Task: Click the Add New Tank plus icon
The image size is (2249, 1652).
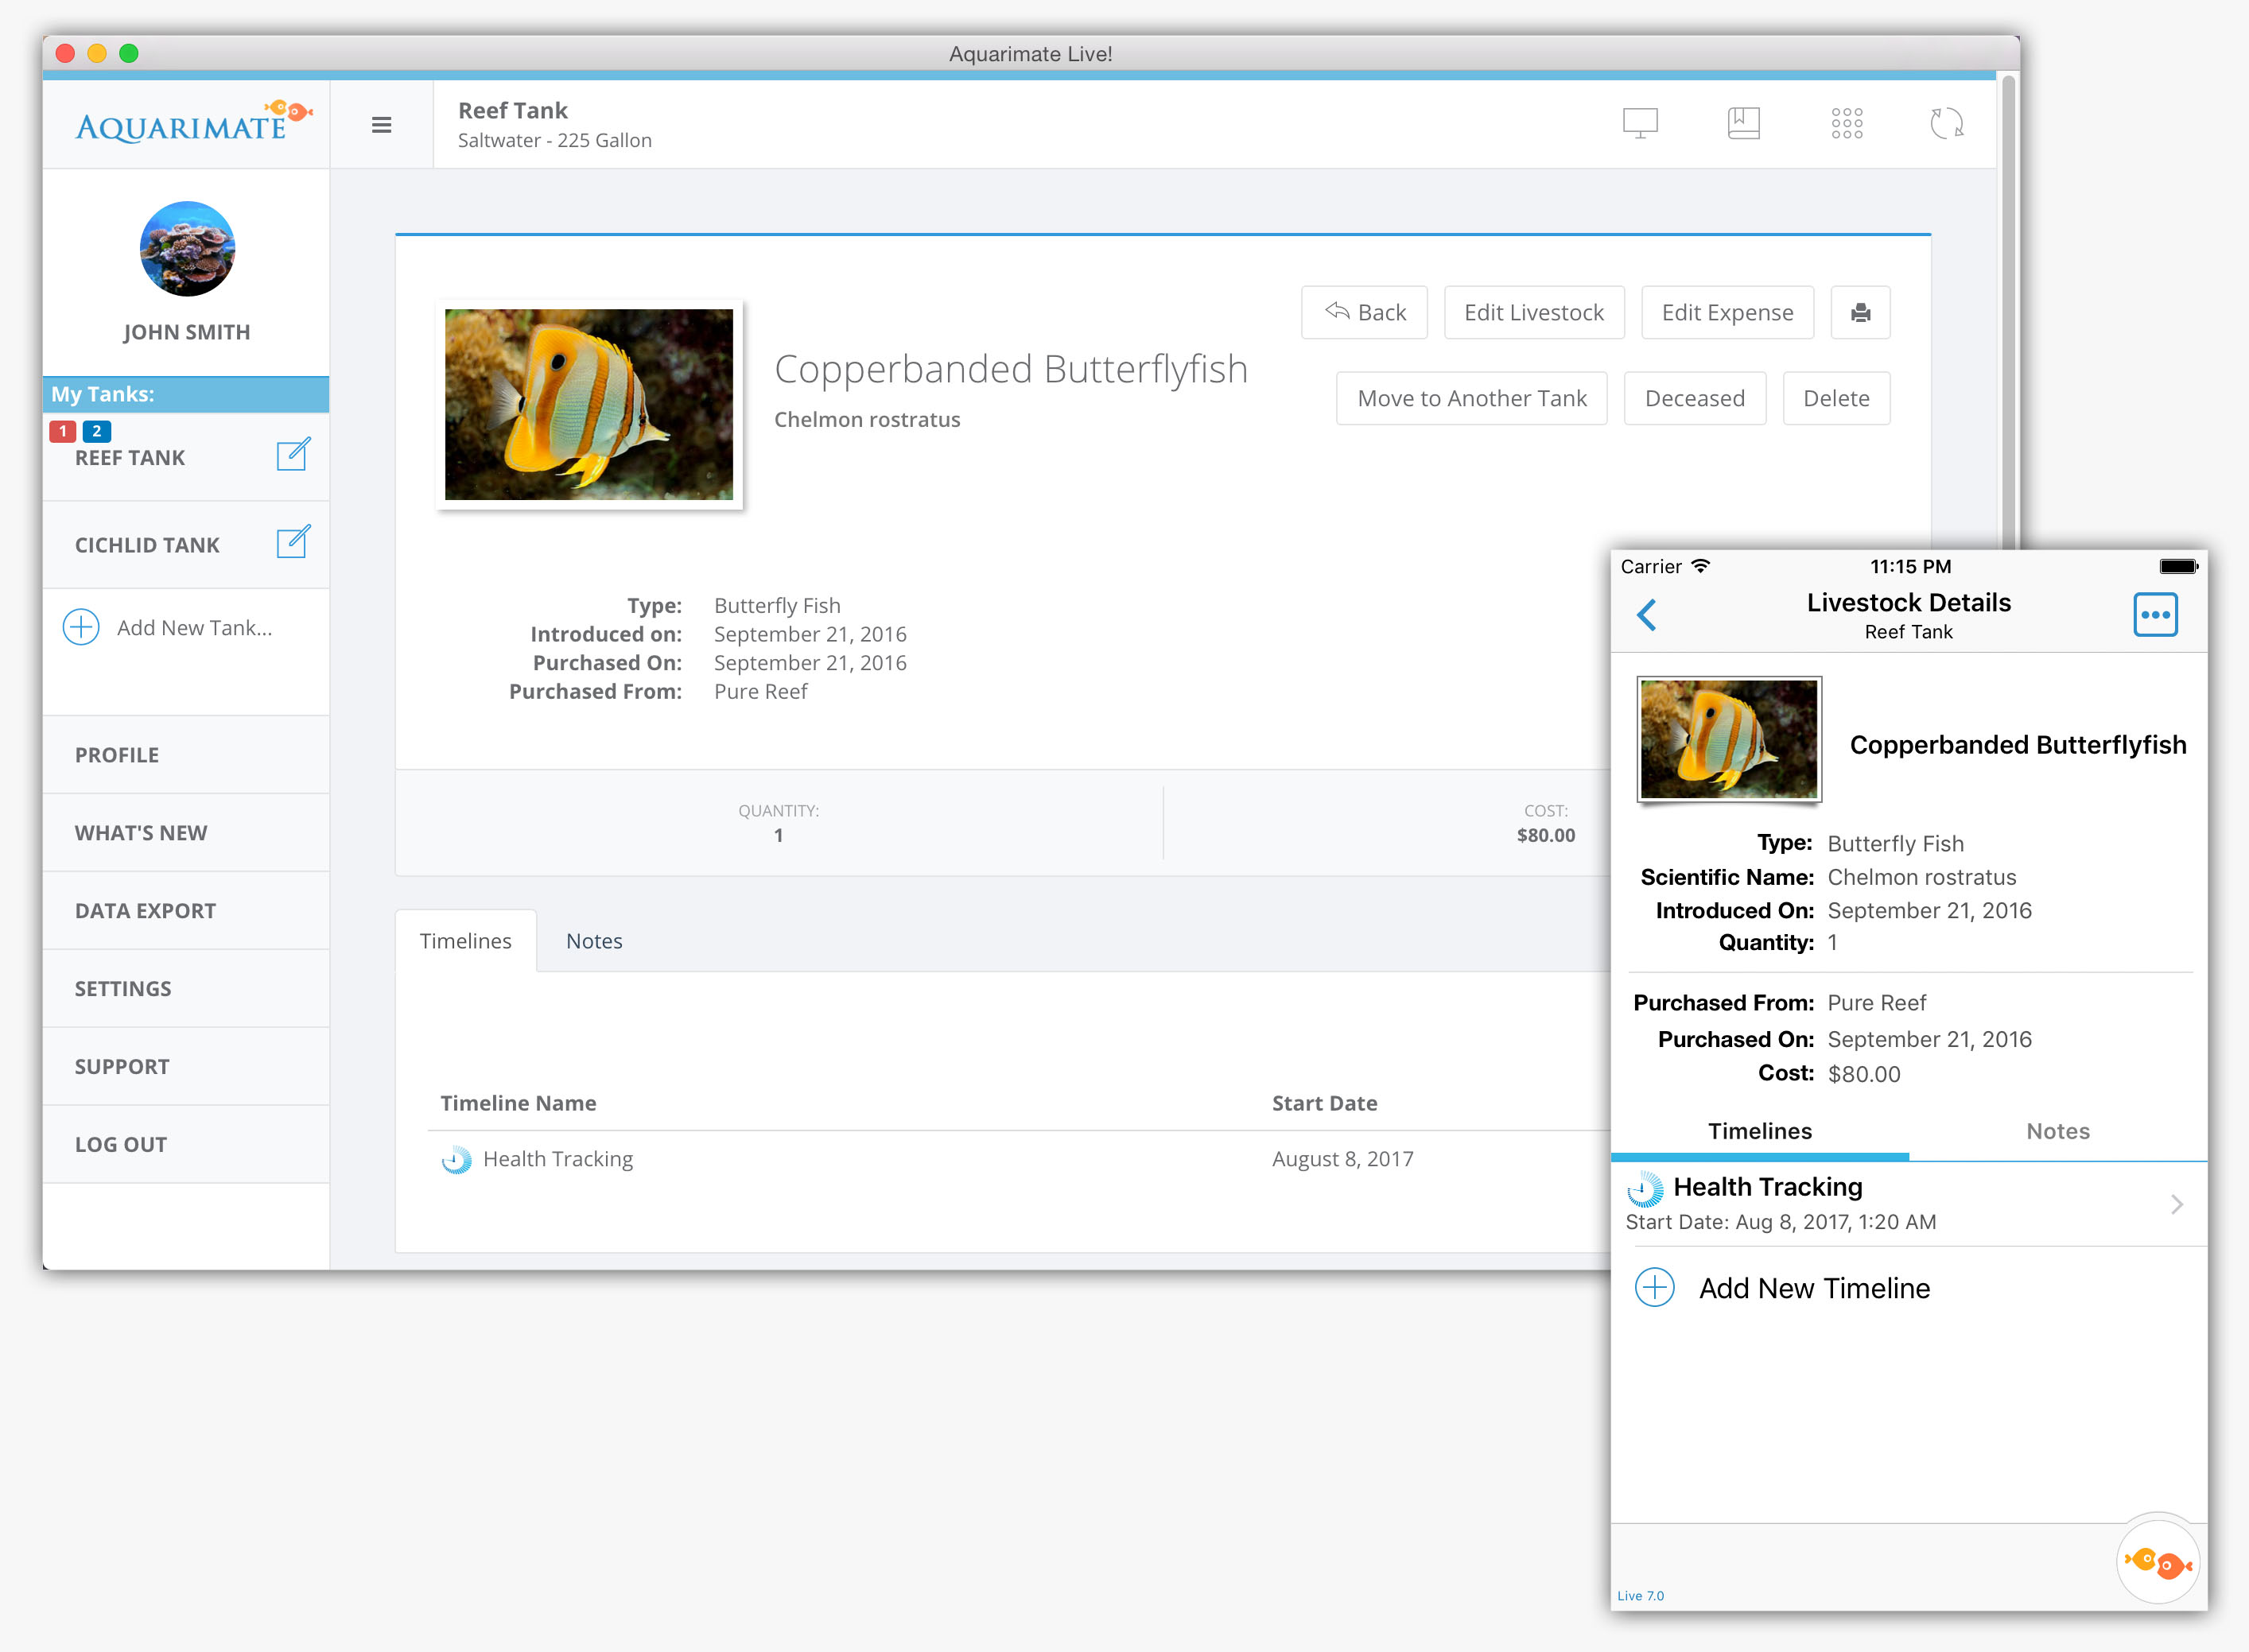Action: [x=81, y=627]
